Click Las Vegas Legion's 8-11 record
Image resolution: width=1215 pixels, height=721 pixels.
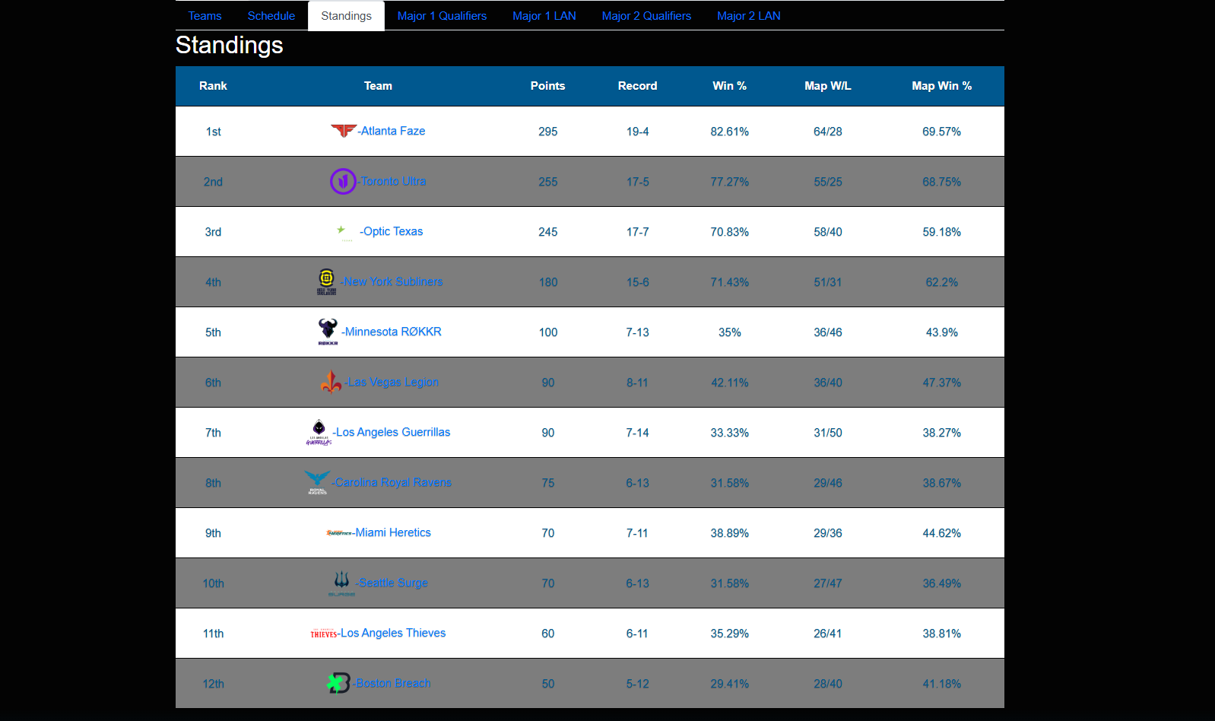(637, 383)
